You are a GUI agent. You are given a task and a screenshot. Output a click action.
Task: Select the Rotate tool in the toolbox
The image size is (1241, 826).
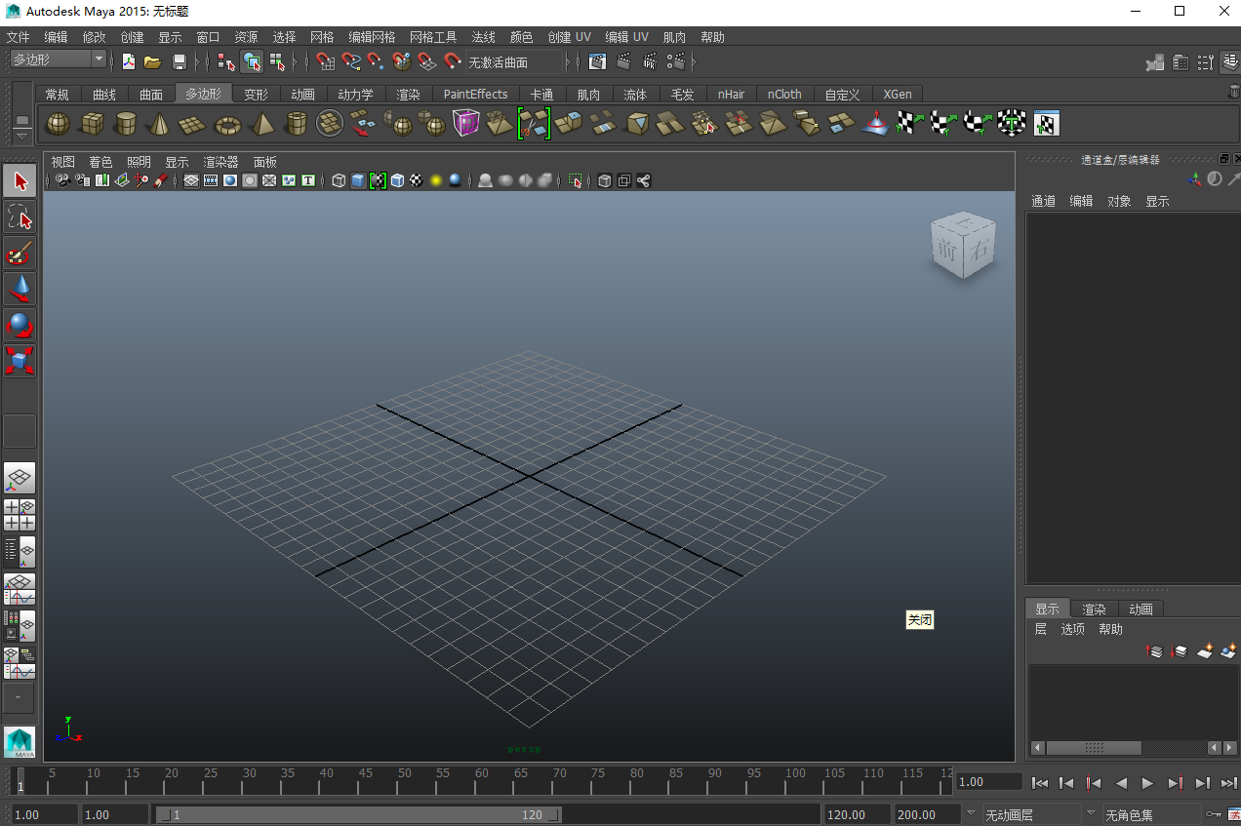click(20, 326)
